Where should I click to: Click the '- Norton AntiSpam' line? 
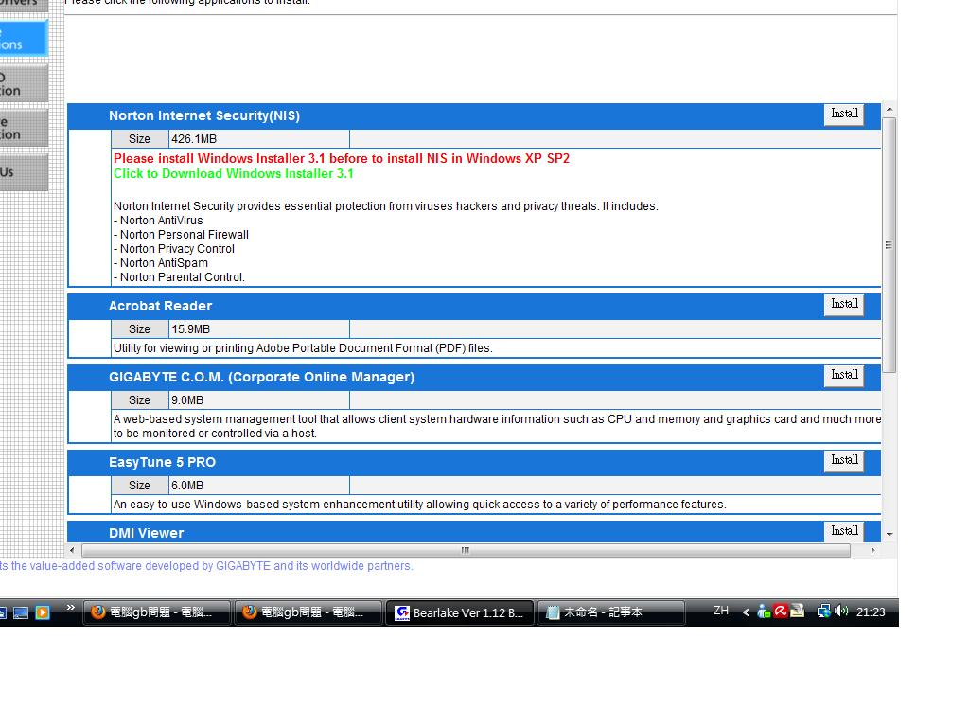pyautogui.click(x=161, y=263)
